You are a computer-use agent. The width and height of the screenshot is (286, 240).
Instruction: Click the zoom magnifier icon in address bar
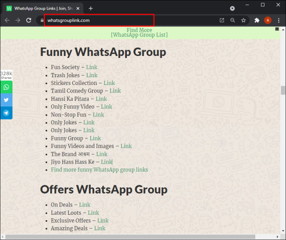[x=233, y=20]
